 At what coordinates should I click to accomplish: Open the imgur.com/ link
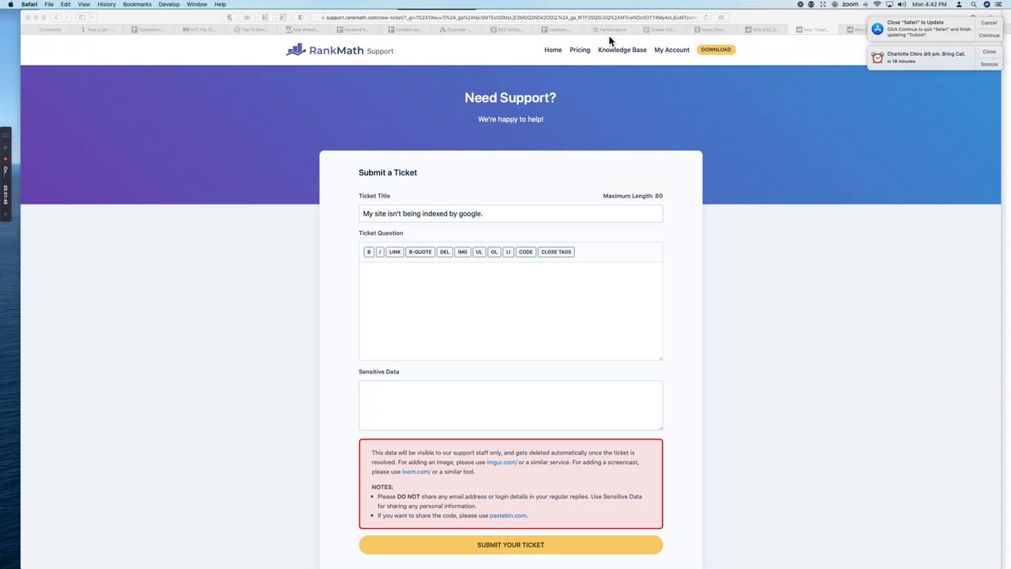point(502,462)
